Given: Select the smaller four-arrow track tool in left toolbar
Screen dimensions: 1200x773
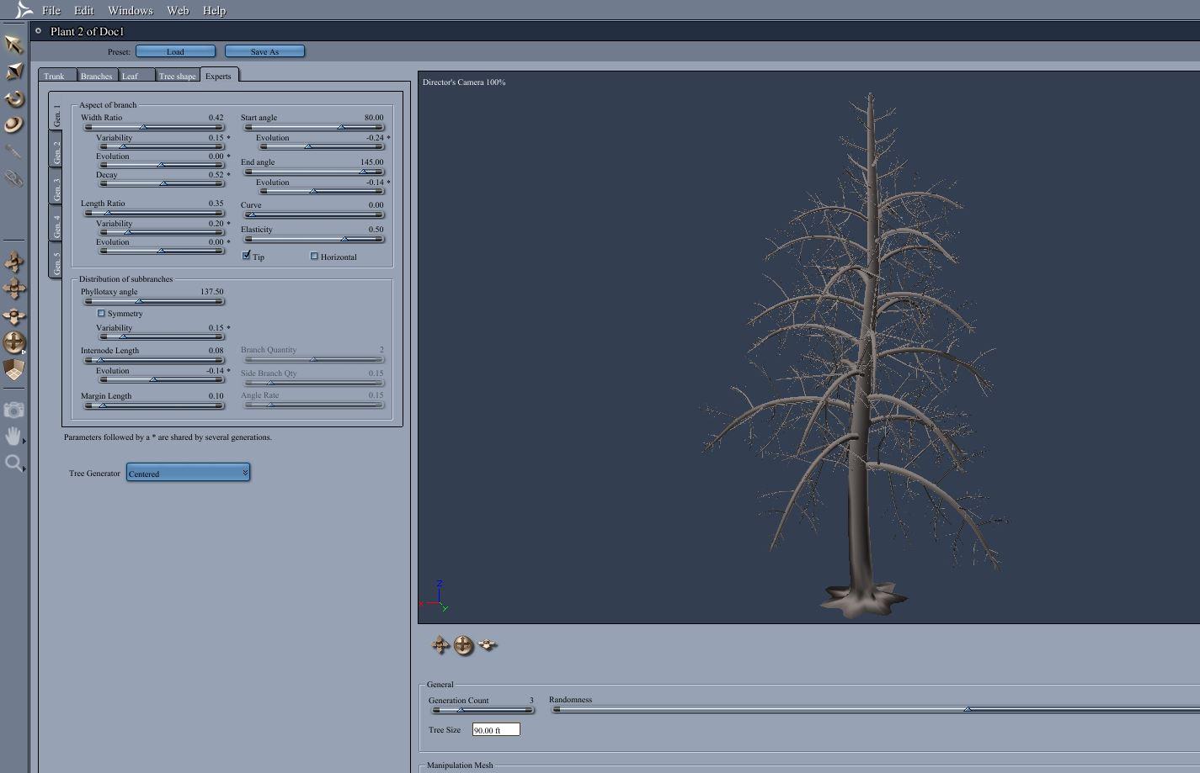Looking at the screenshot, I should tap(13, 261).
